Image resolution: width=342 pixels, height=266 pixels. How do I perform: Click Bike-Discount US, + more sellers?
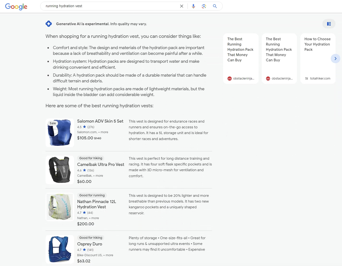(x=95, y=255)
